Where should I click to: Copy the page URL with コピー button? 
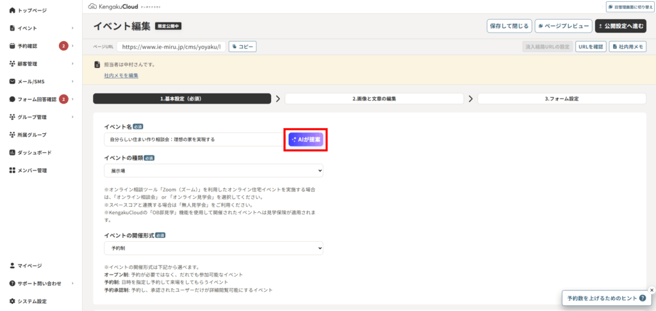[242, 47]
